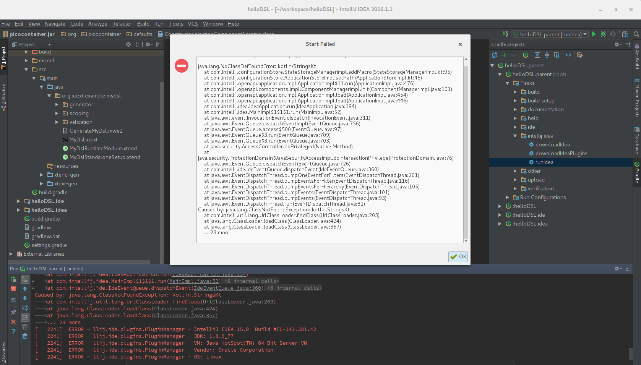Open Run console settings gear

pyautogui.click(x=618, y=269)
